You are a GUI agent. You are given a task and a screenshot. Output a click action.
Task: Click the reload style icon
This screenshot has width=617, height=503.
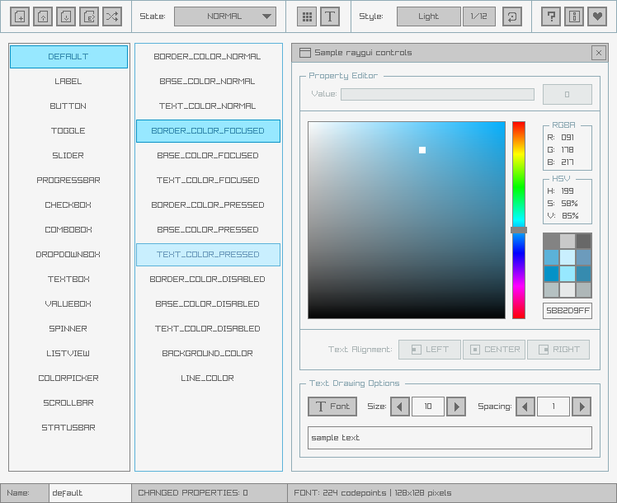click(512, 16)
